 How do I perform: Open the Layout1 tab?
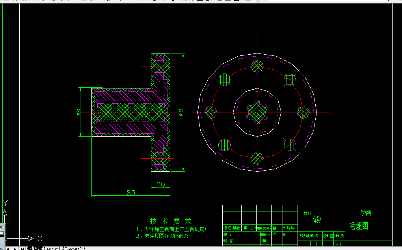[x=52, y=248]
